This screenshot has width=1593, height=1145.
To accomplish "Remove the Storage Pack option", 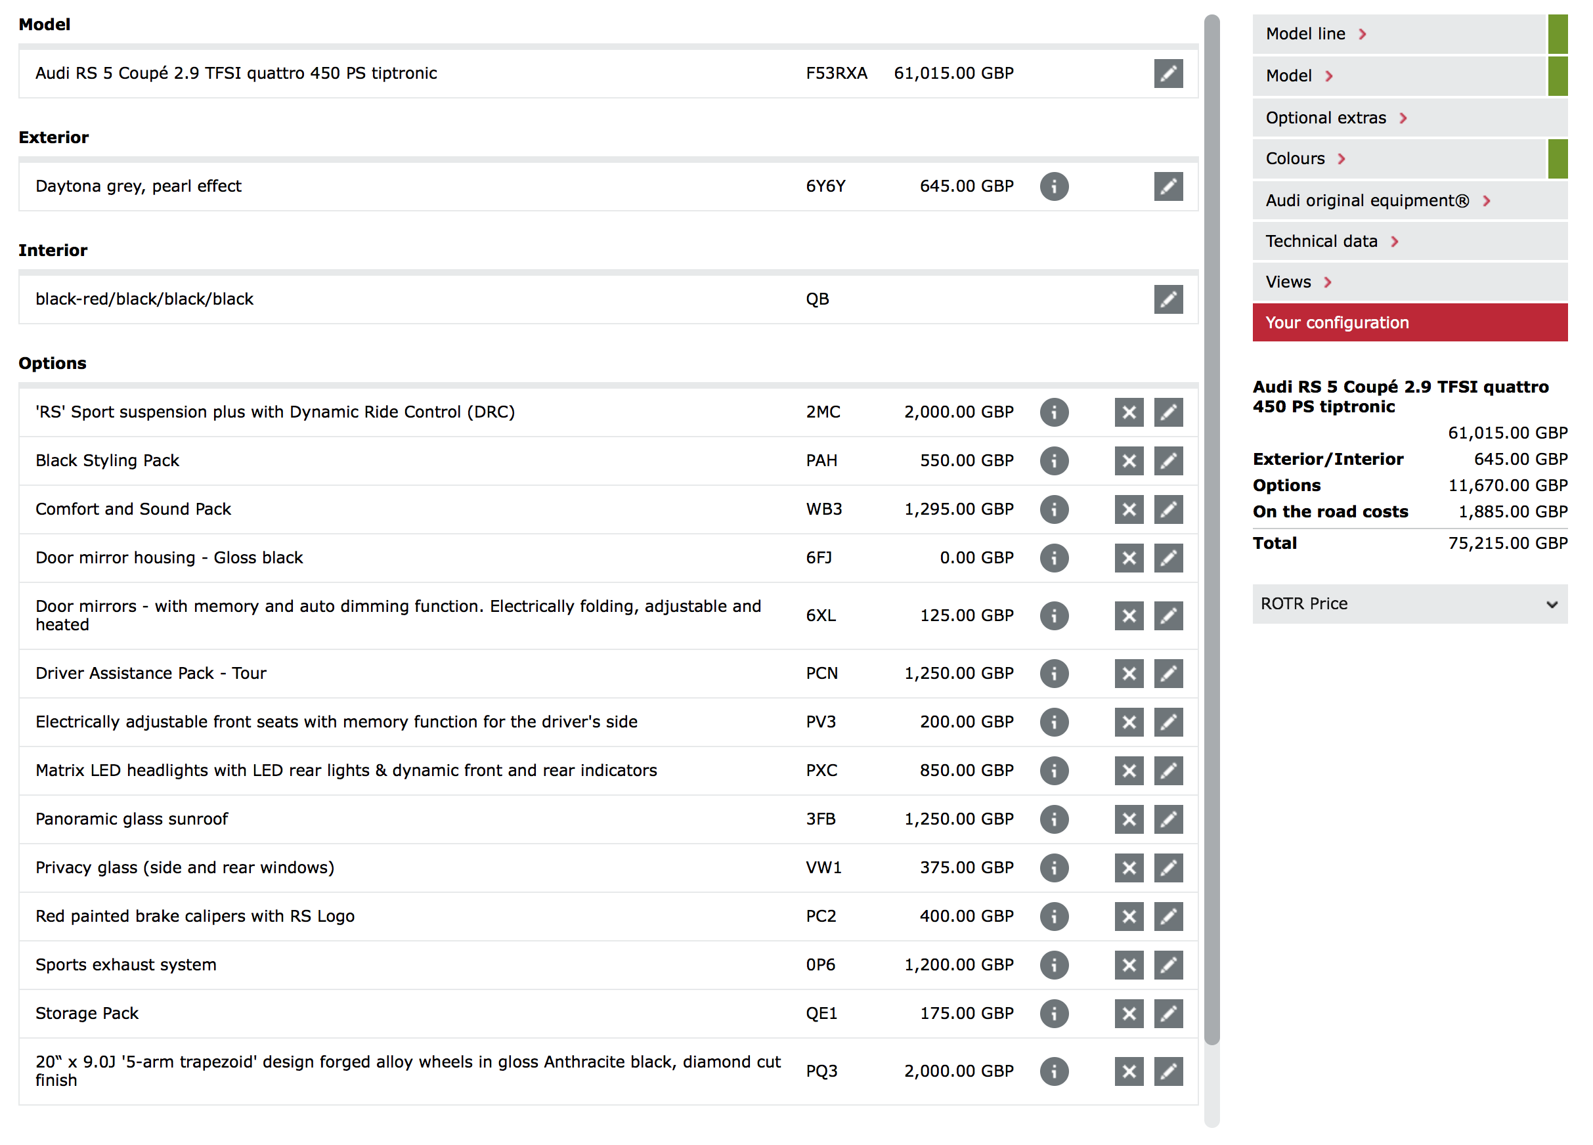I will (1129, 1012).
